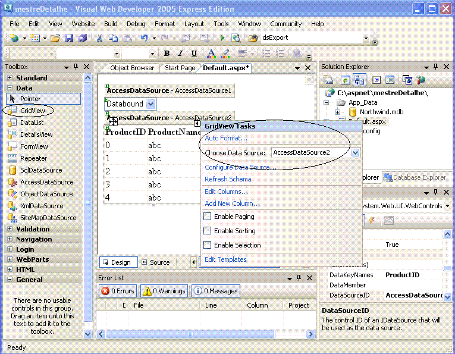Toggle the 0 Errors filter button
The width and height of the screenshot is (455, 354).
(118, 291)
